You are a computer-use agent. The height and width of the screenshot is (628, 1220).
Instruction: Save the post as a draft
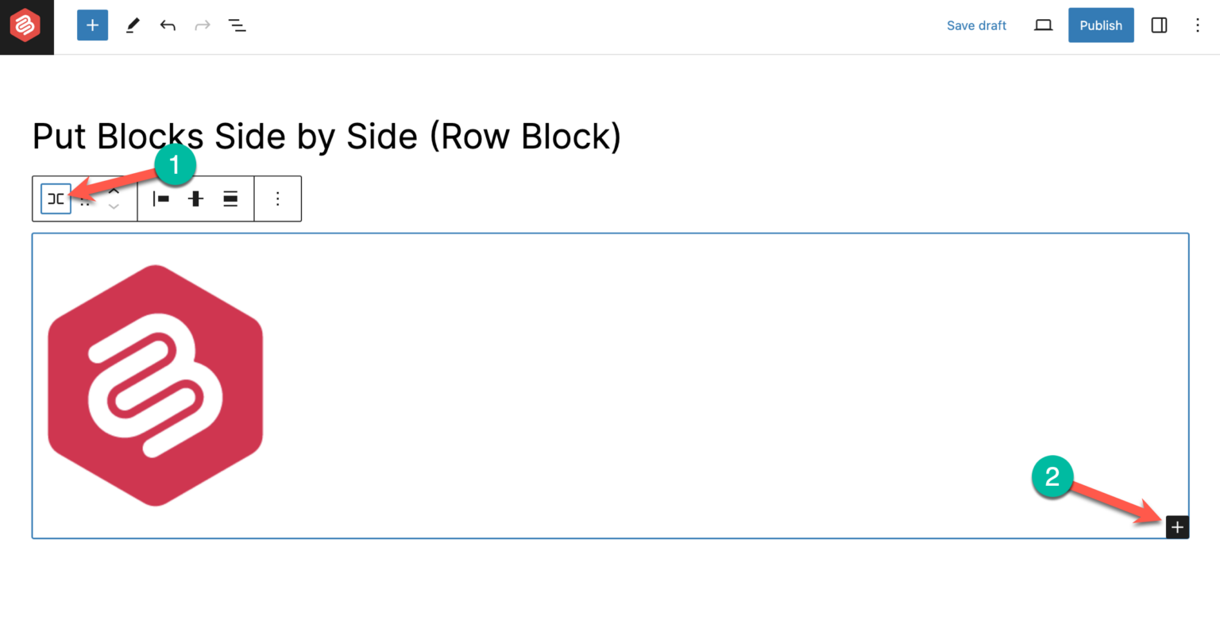(x=976, y=25)
